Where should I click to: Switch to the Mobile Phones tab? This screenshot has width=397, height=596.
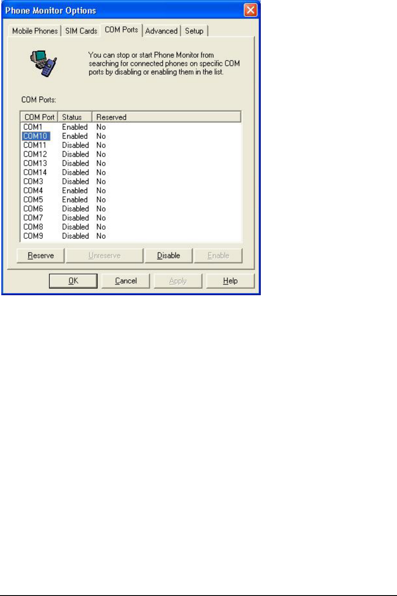click(34, 31)
